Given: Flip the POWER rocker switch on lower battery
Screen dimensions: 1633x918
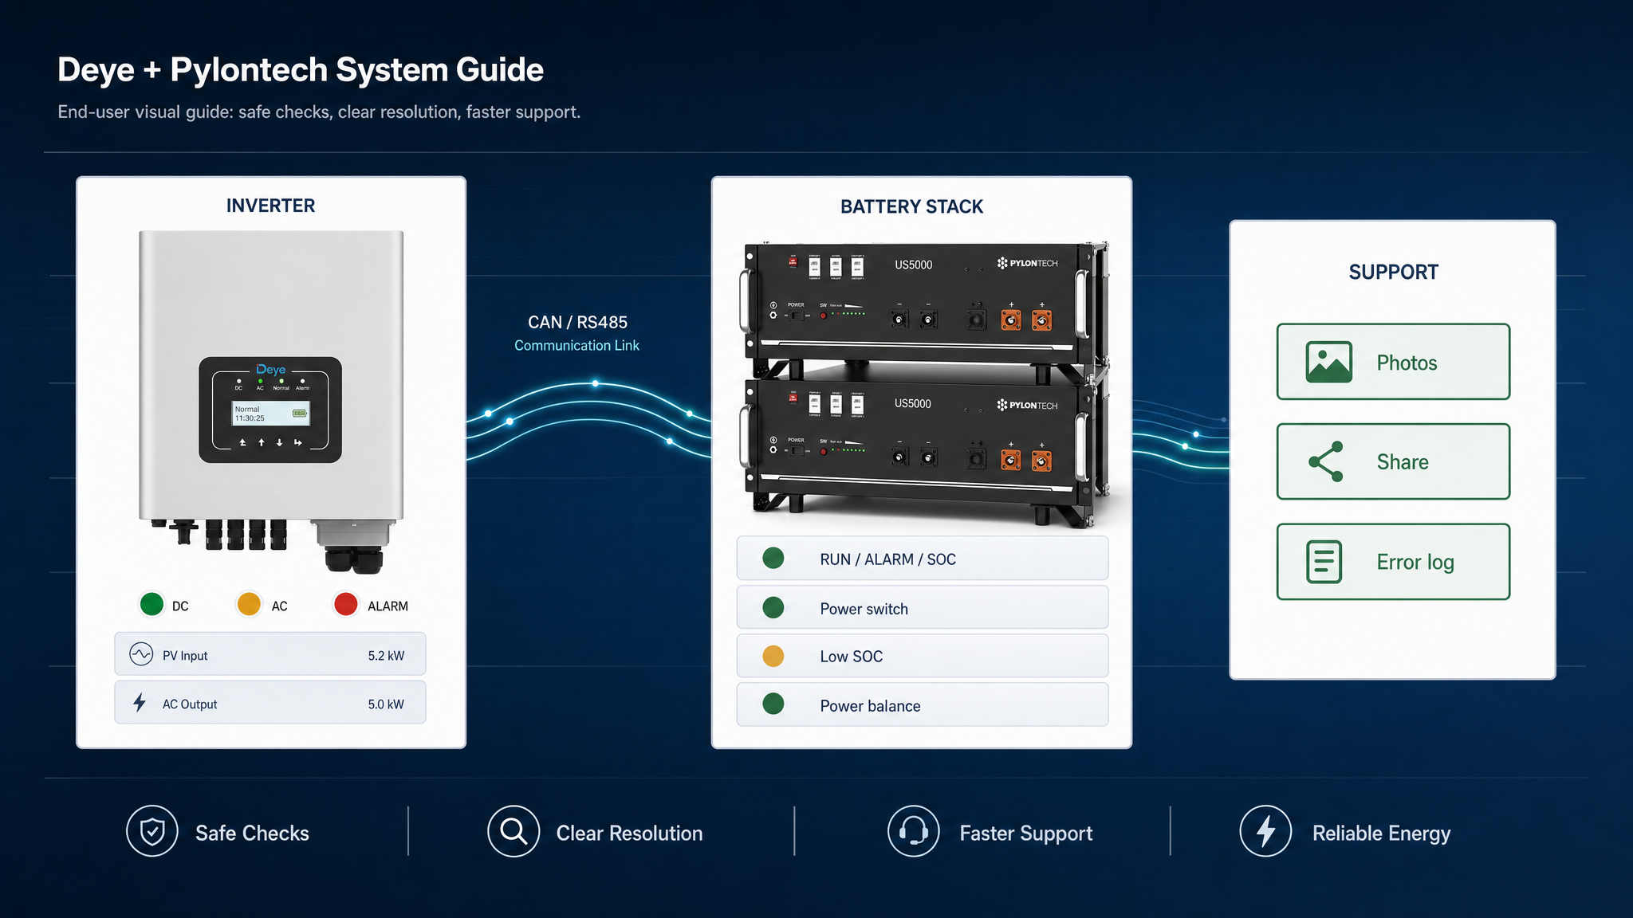Looking at the screenshot, I should (x=796, y=451).
